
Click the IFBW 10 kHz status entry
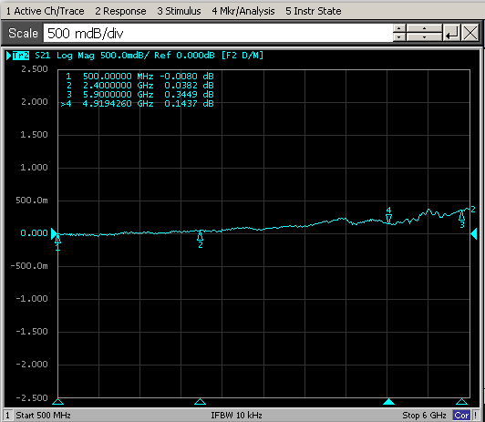(x=236, y=416)
